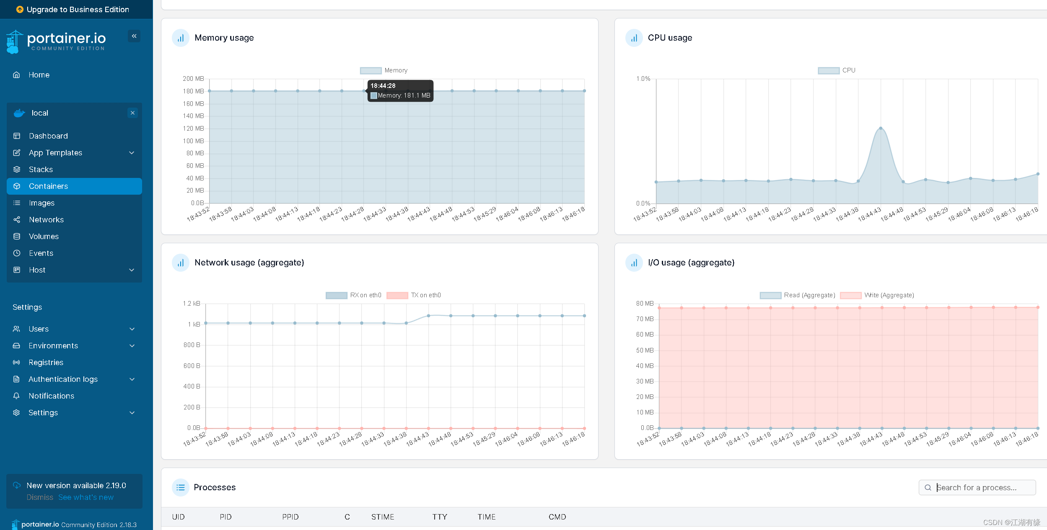
Task: Click the App Templates edit icon
Action: tap(17, 153)
